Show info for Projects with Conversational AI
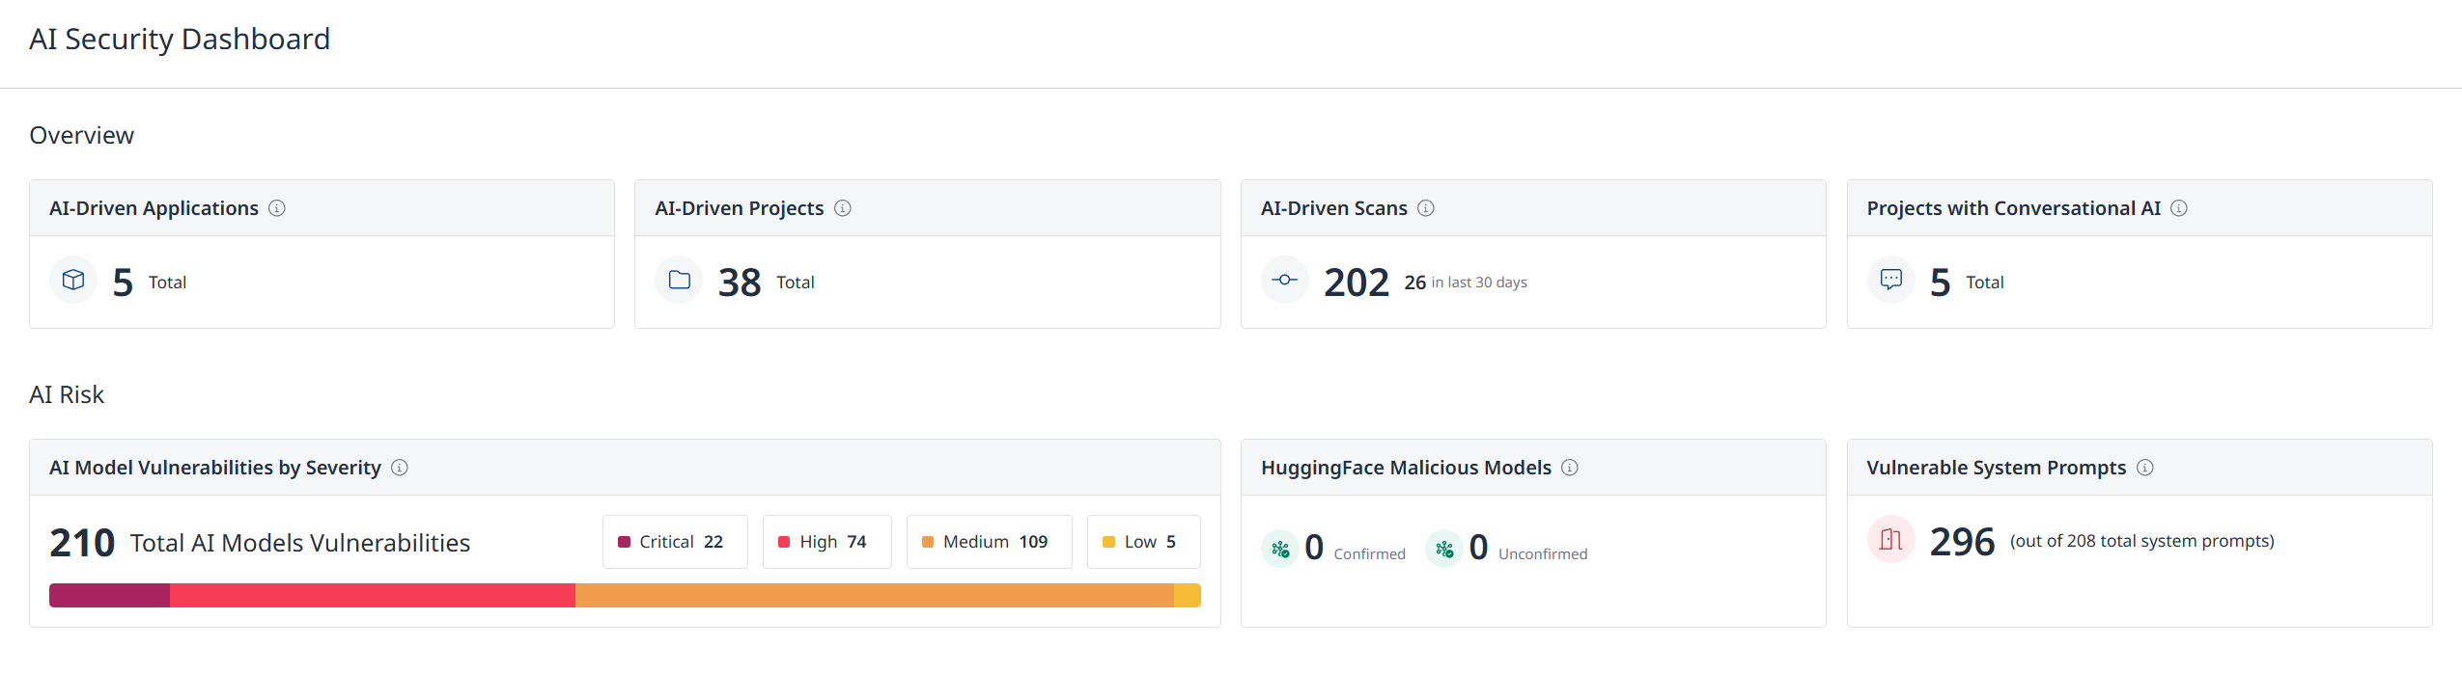Viewport: 2462px width, 673px height. [2179, 208]
